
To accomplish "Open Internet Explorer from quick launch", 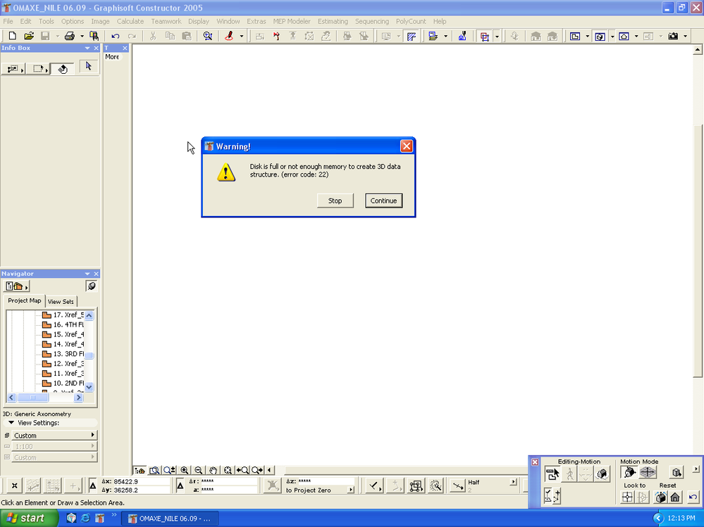I will [85, 519].
